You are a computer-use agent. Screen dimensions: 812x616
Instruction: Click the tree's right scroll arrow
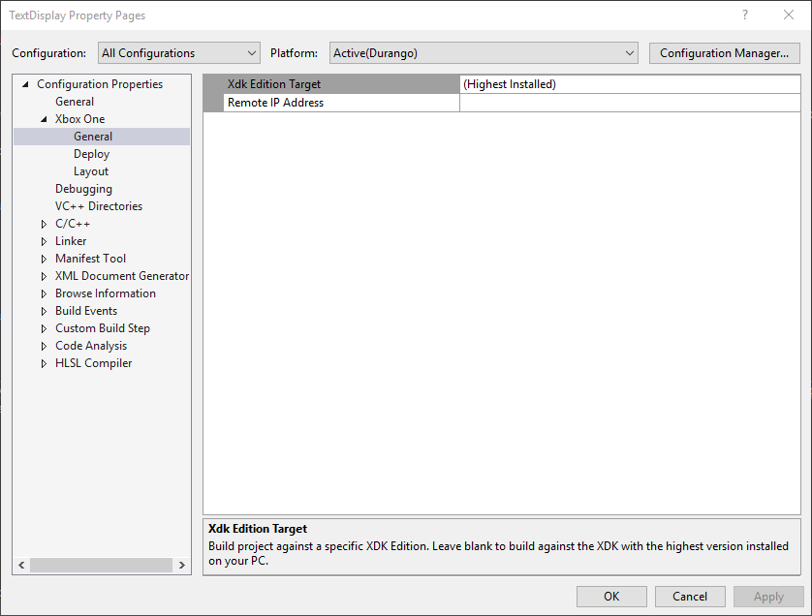(182, 565)
